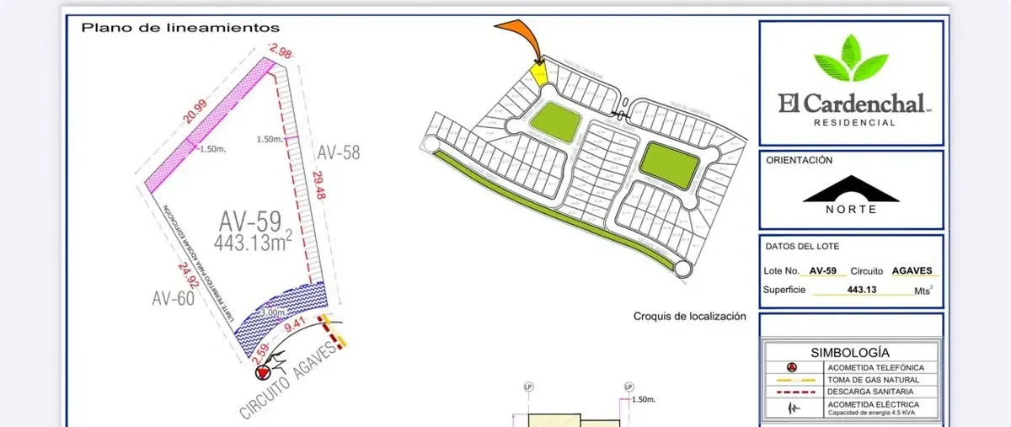Click the Plano de lineamientos title
This screenshot has width=1011, height=427.
click(180, 28)
